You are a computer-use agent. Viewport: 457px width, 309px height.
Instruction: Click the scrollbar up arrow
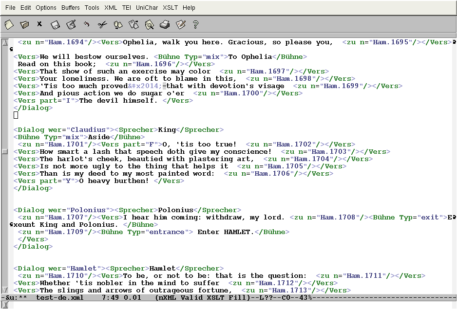point(4,43)
